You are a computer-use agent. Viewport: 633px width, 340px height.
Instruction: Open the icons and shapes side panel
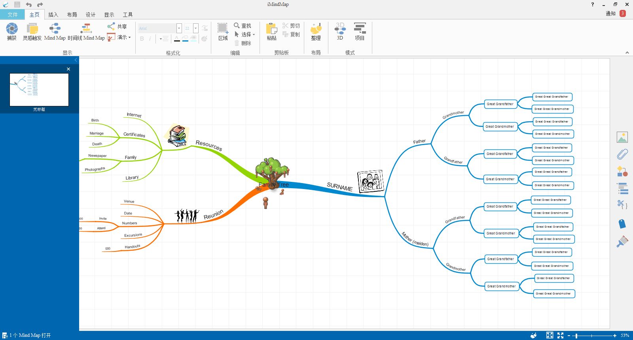(622, 172)
